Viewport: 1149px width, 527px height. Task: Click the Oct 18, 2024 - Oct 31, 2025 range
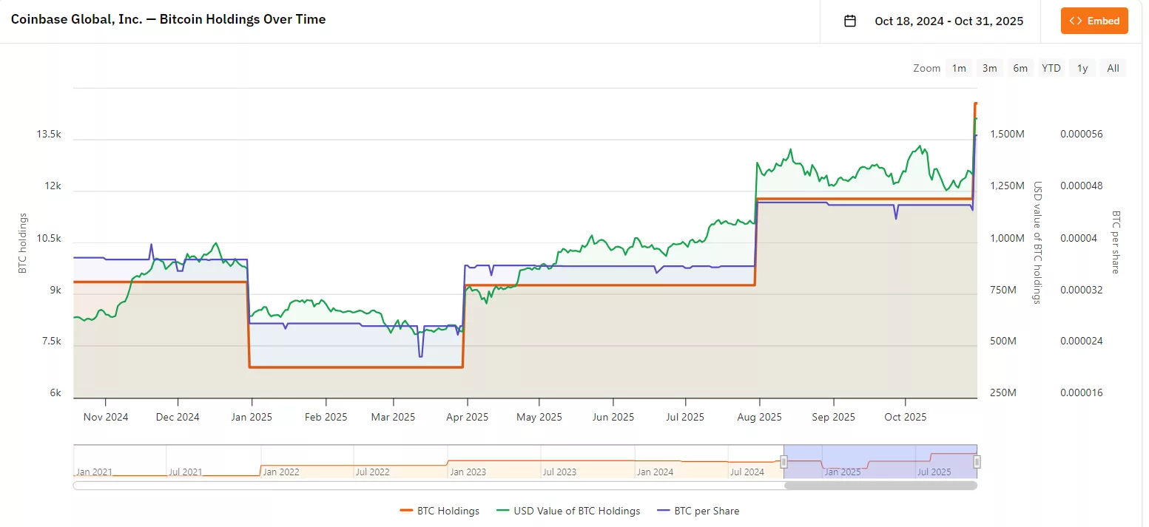pos(949,21)
